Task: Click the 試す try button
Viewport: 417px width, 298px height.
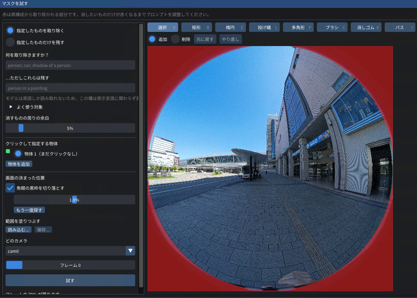Action: click(70, 280)
